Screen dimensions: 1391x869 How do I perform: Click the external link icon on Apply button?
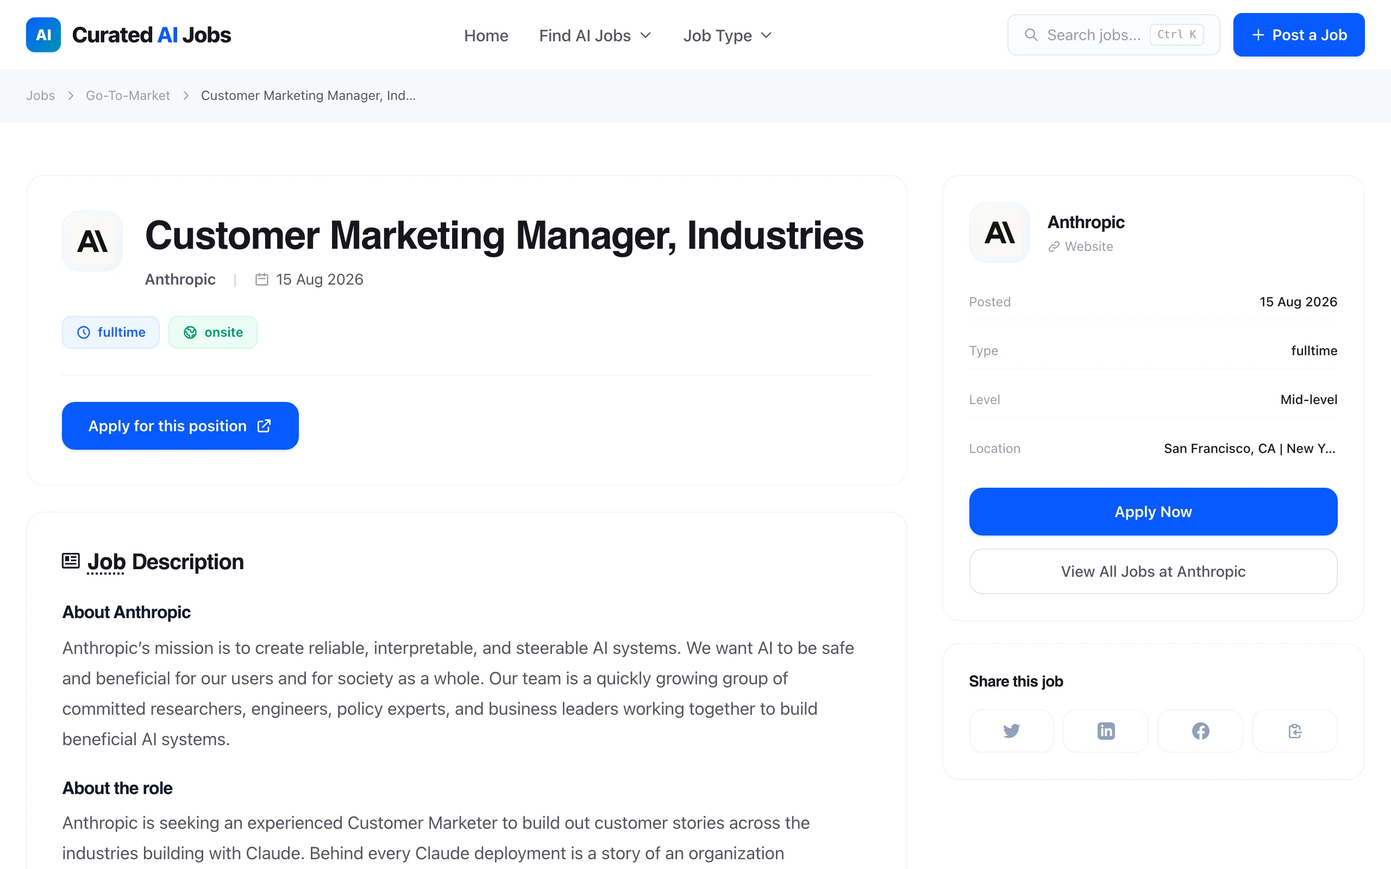(264, 426)
